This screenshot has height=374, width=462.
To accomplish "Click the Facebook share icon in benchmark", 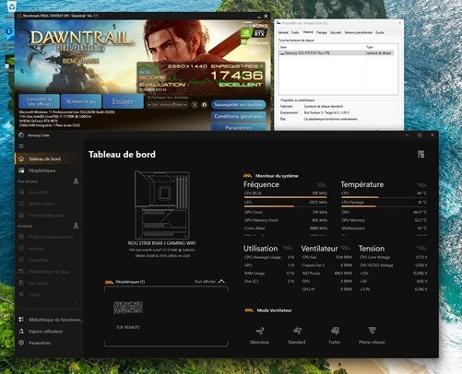I will pos(205,105).
